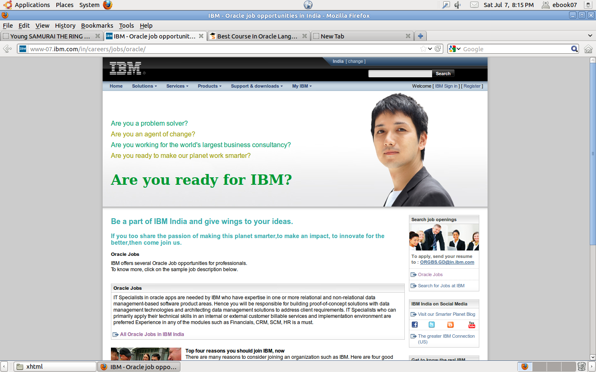Click the Google search magnifier icon
Screen dimensions: 596x372
pyautogui.click(x=574, y=49)
